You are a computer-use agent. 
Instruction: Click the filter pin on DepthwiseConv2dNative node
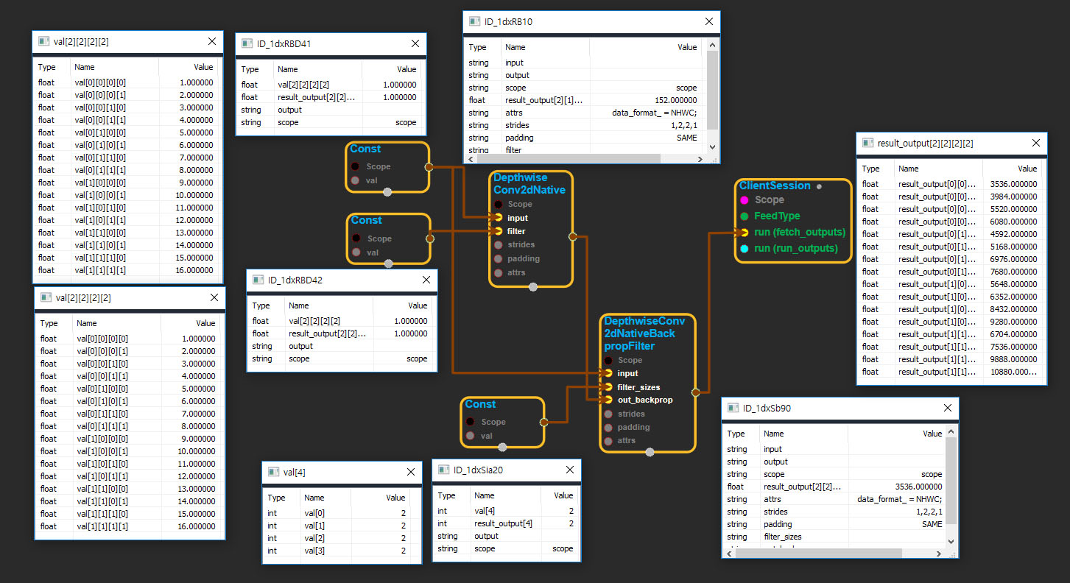click(x=499, y=231)
